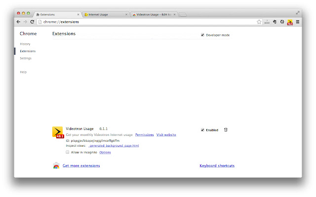The height and width of the screenshot is (197, 316).
Task: Open Settings in the Chrome sidebar
Action: tap(26, 58)
